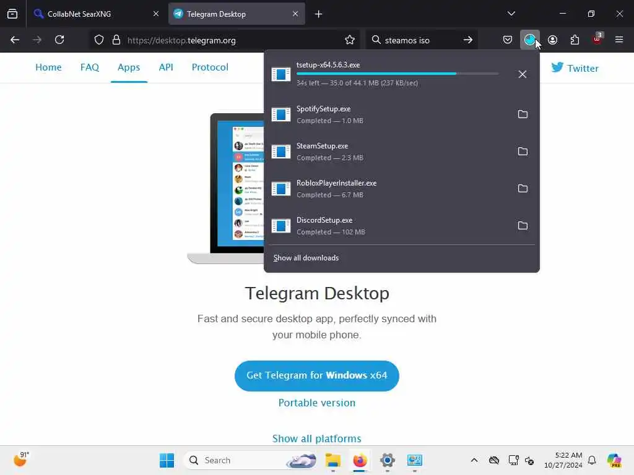
Task: Open the Apps nav link
Action: (x=129, y=67)
